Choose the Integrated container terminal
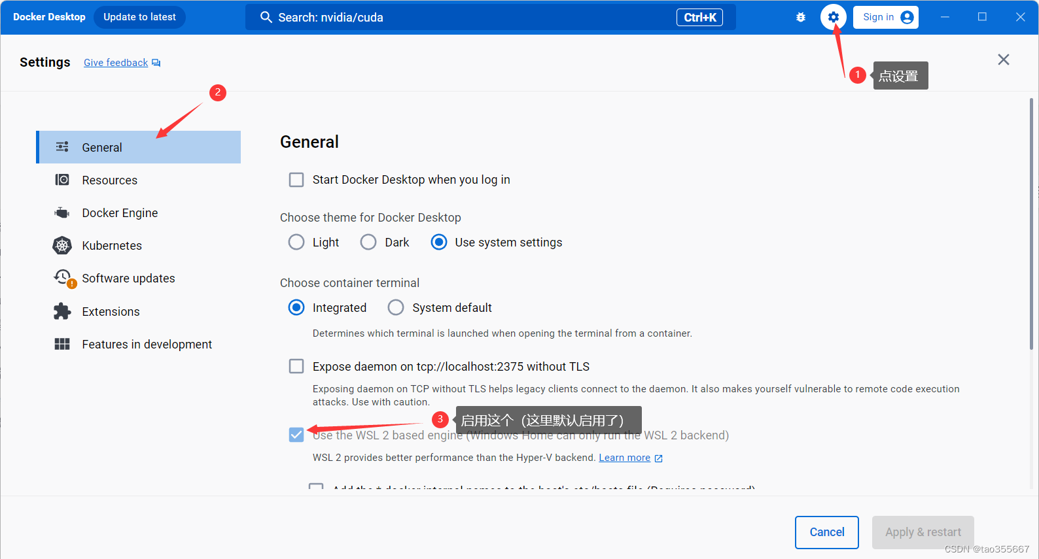This screenshot has height=559, width=1039. coord(296,307)
